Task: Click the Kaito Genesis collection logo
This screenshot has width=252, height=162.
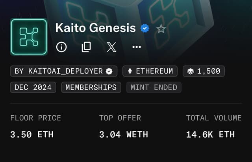Action: [x=29, y=37]
